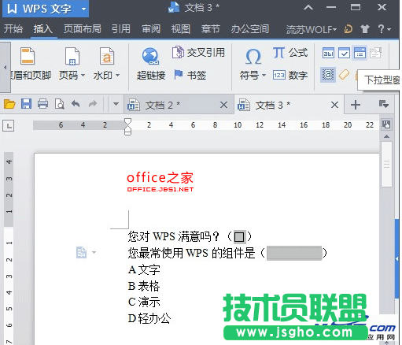Print the document with the printer icon
The height and width of the screenshot is (345, 402).
click(42, 104)
